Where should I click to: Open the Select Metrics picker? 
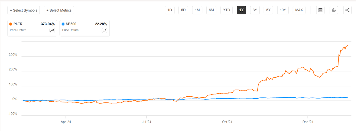(x=59, y=10)
